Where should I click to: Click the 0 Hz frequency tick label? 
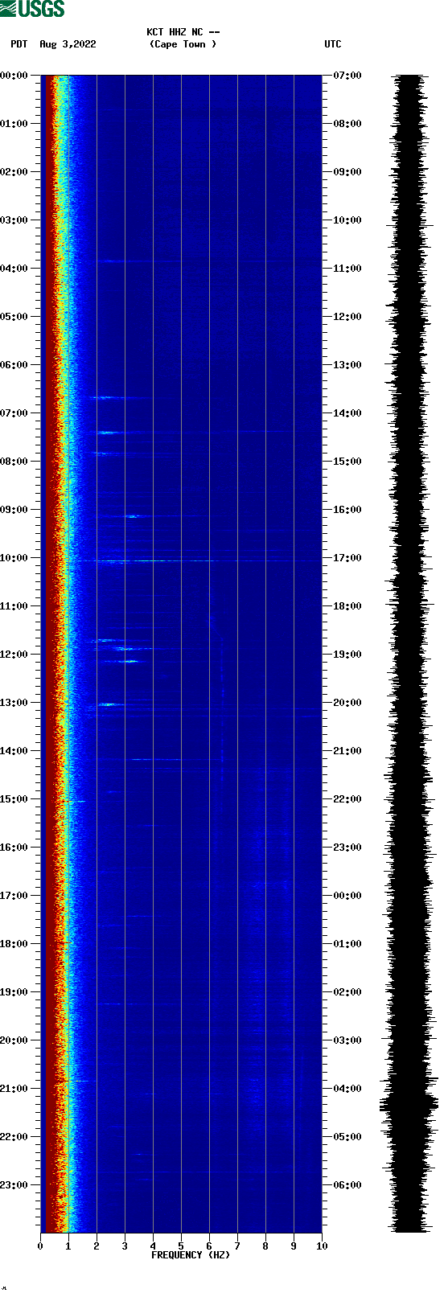pyautogui.click(x=40, y=1246)
